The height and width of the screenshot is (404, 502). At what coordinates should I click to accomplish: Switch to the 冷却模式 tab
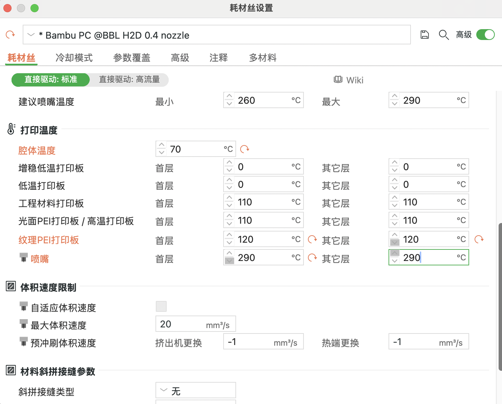click(x=74, y=58)
